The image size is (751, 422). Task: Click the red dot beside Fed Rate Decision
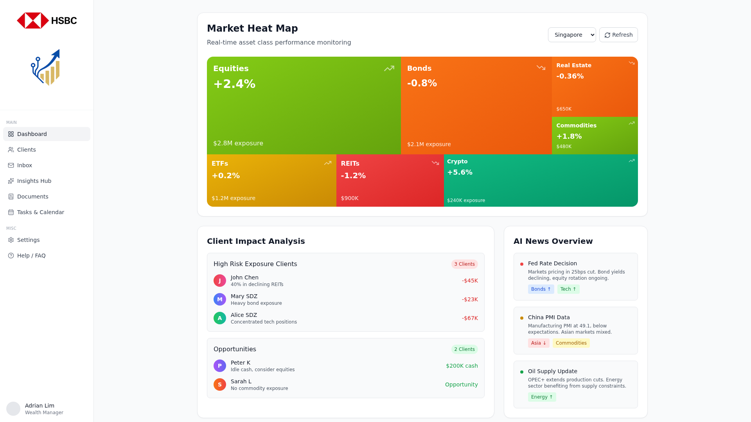point(522,264)
